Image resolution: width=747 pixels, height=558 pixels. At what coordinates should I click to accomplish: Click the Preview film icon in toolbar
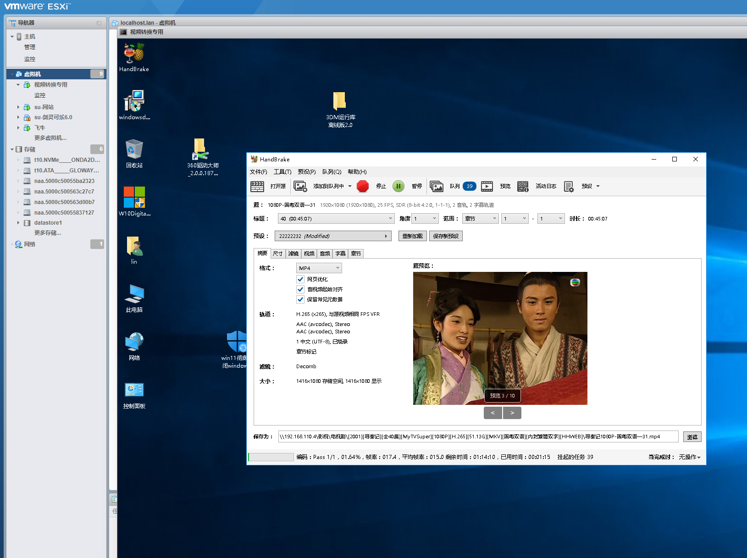pos(487,186)
